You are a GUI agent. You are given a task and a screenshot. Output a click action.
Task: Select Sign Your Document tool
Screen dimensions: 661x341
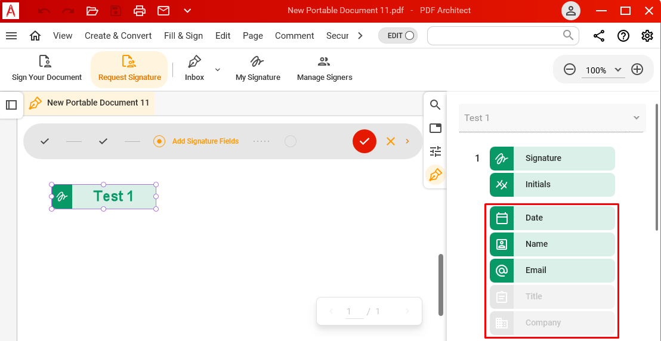point(47,69)
